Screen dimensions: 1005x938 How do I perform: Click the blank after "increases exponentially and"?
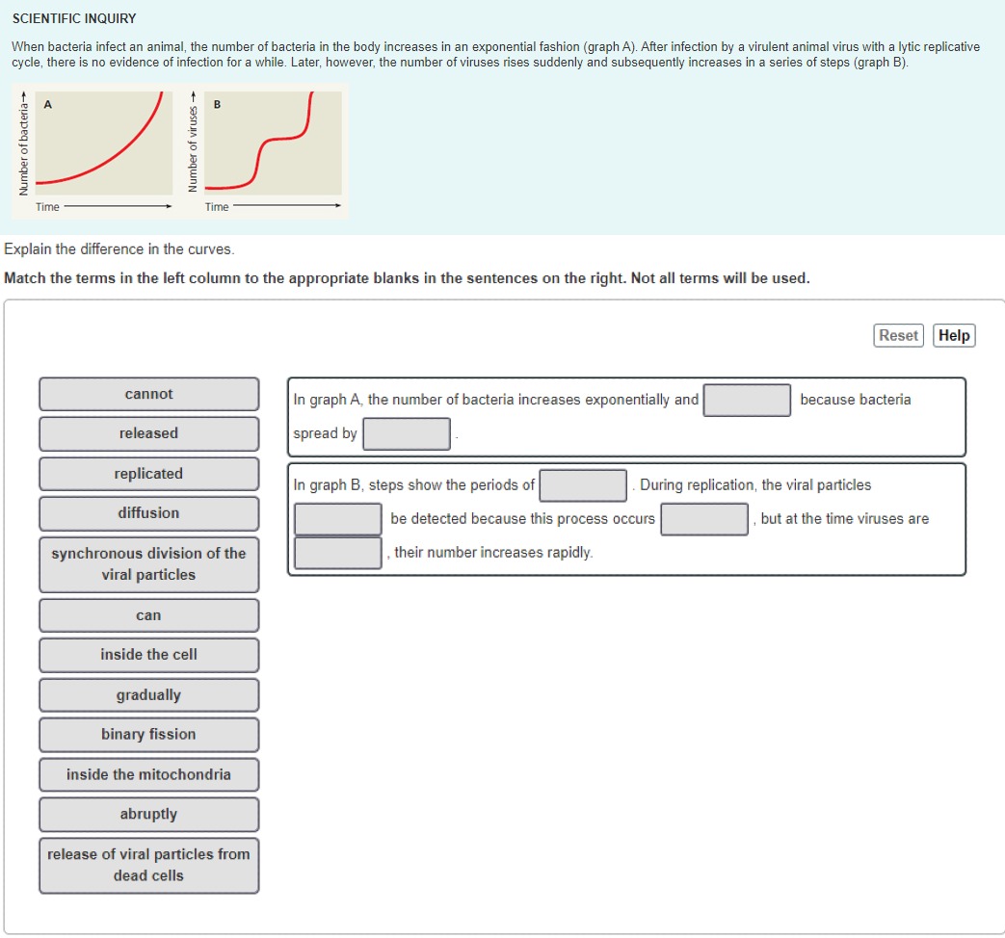click(747, 399)
